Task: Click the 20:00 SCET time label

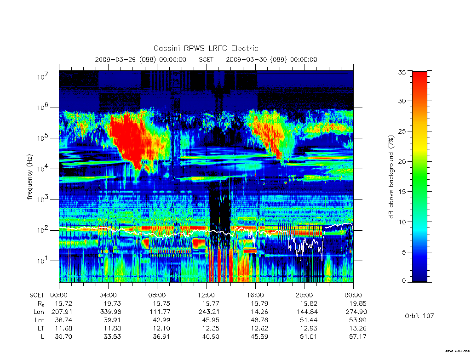Action: point(304,295)
